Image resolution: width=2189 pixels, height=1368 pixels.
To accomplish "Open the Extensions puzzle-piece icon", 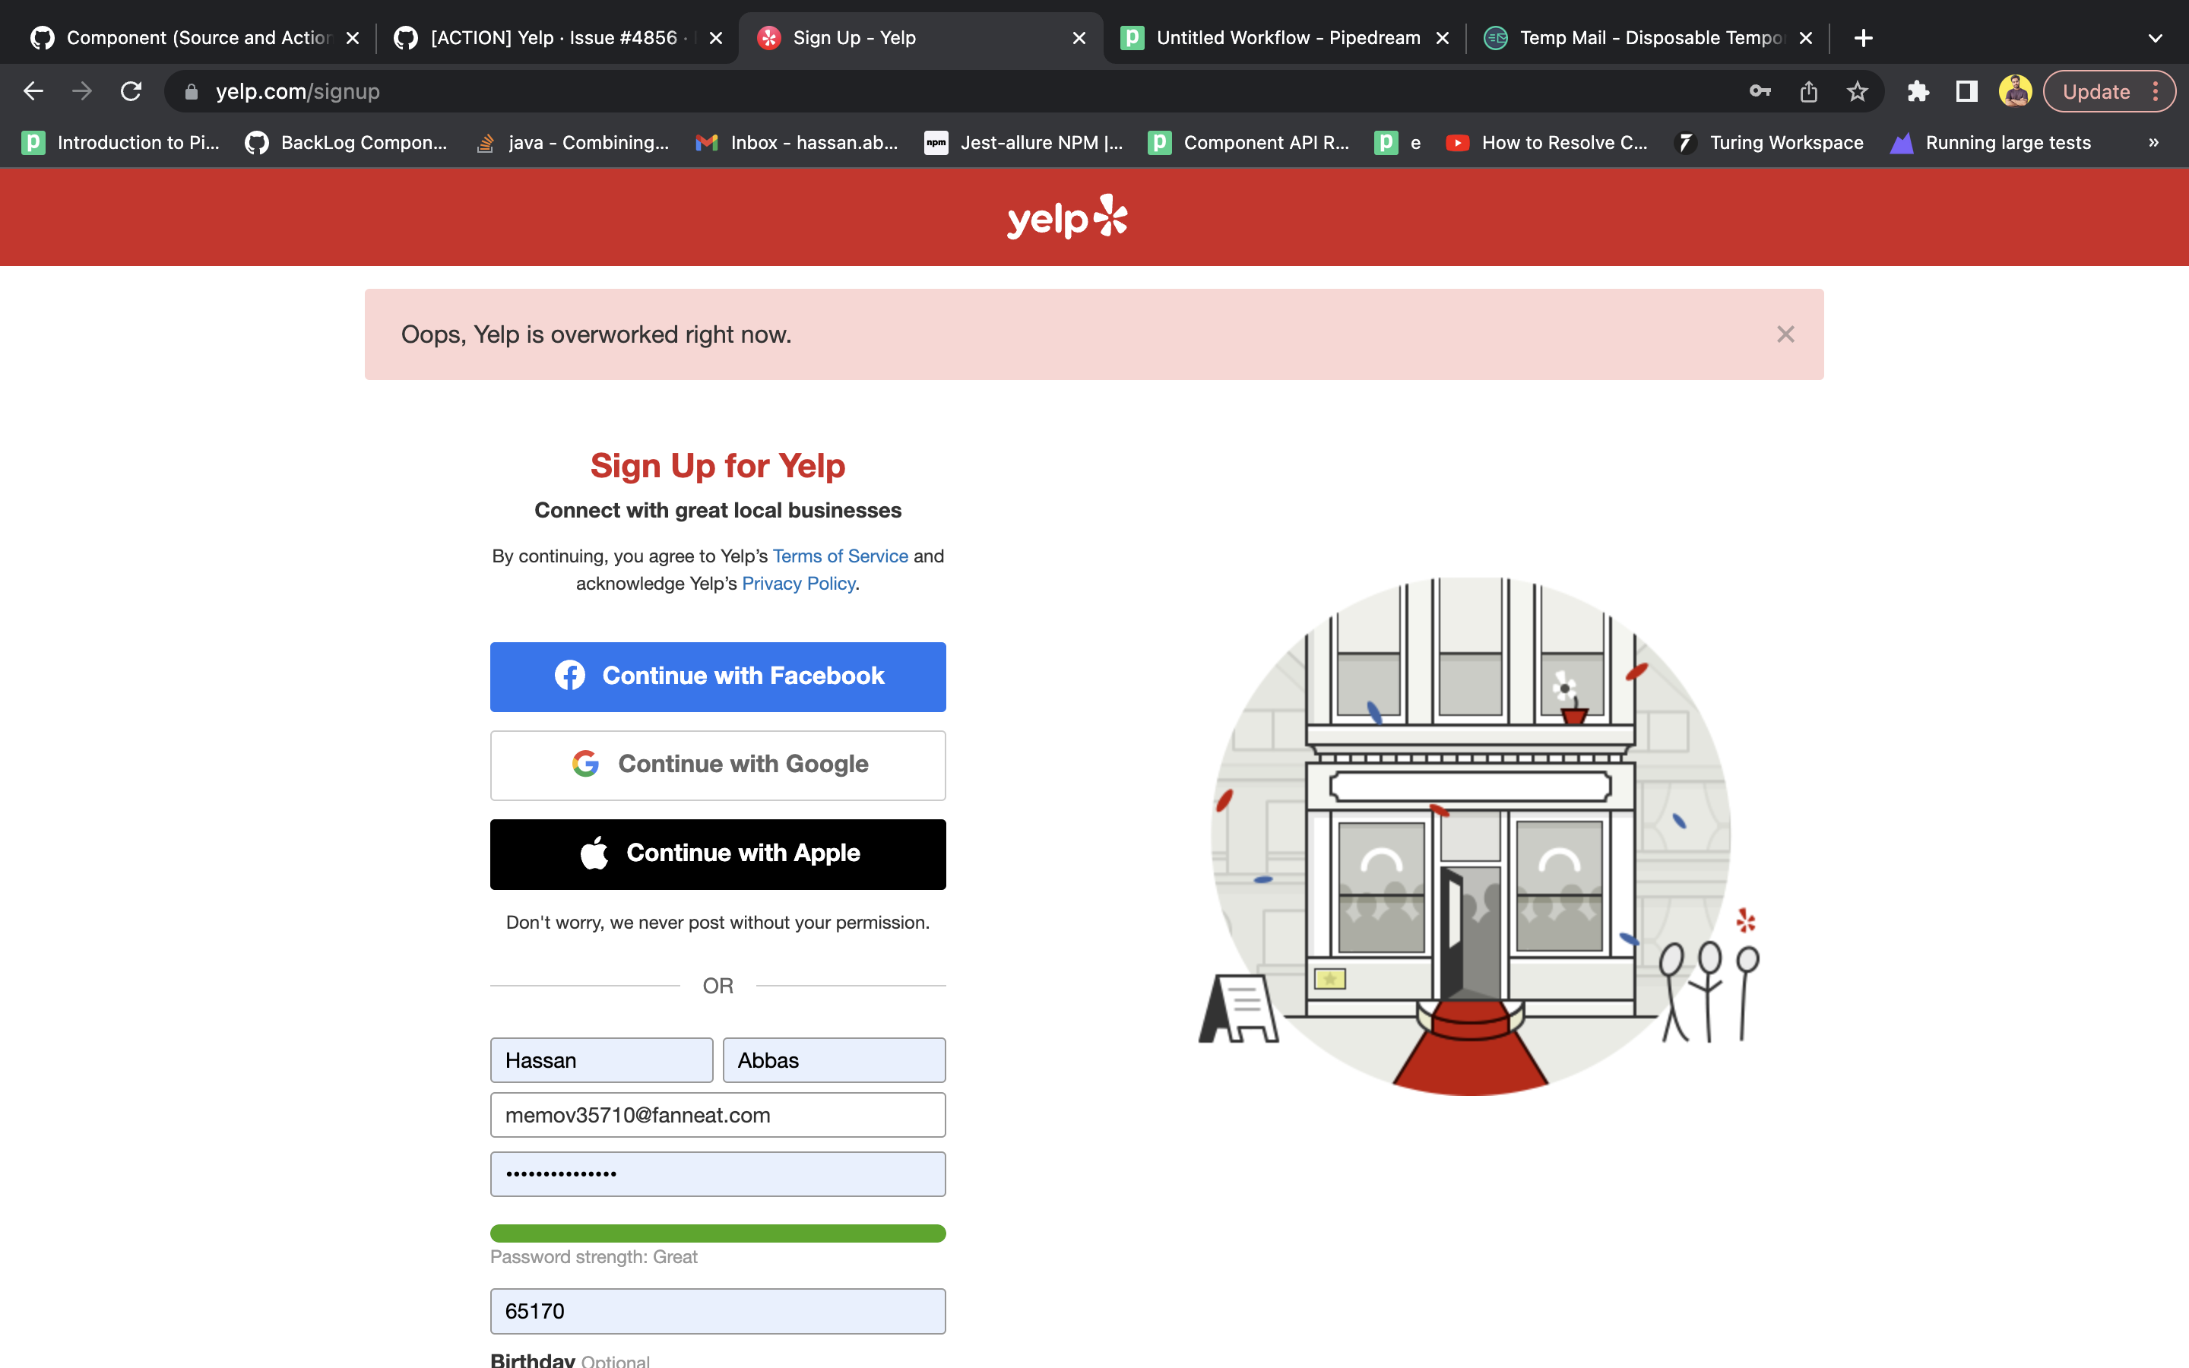I will (1918, 90).
